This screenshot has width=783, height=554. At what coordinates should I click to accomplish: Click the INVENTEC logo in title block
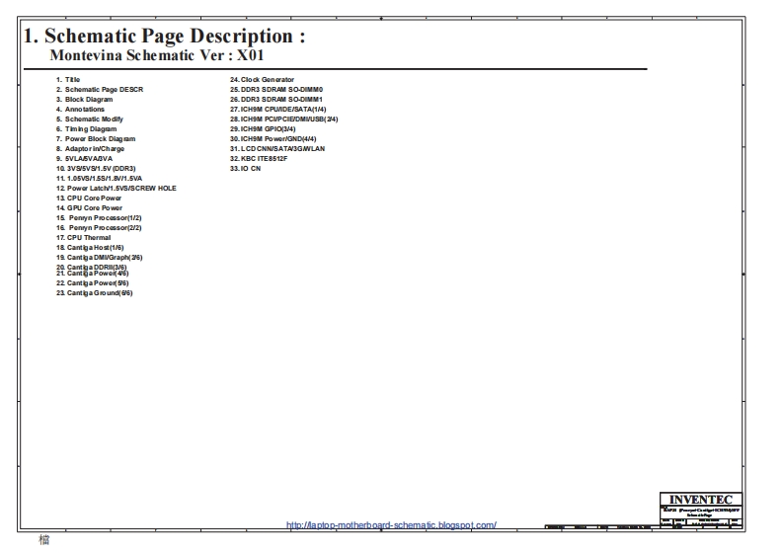pyautogui.click(x=700, y=500)
